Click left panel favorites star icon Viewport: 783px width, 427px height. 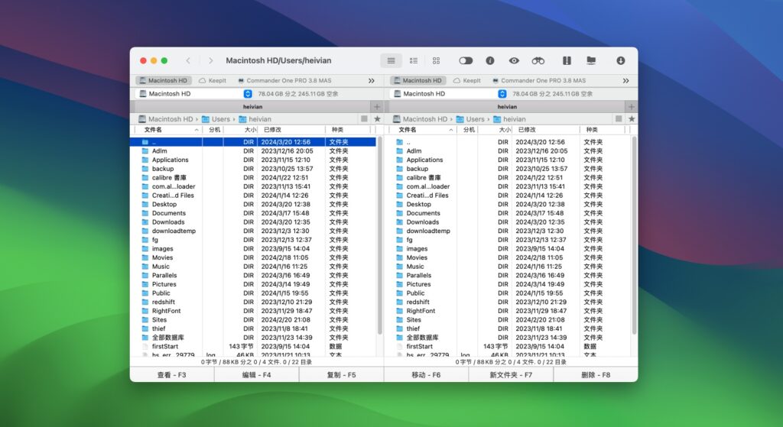tap(378, 118)
